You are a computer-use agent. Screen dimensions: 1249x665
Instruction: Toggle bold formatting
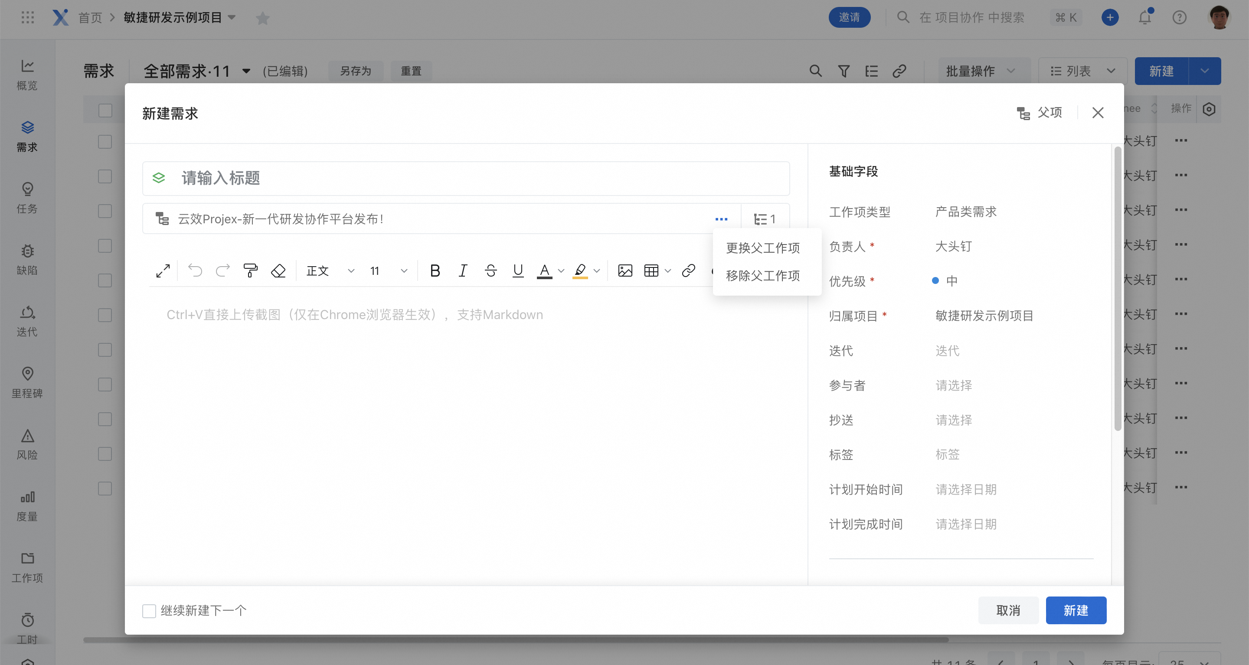click(x=435, y=271)
